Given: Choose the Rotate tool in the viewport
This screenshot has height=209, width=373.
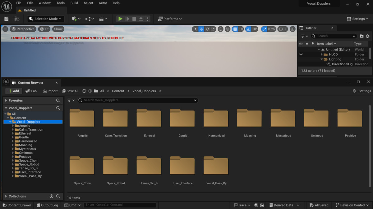Looking at the screenshot, I should pyautogui.click(x=207, y=29).
